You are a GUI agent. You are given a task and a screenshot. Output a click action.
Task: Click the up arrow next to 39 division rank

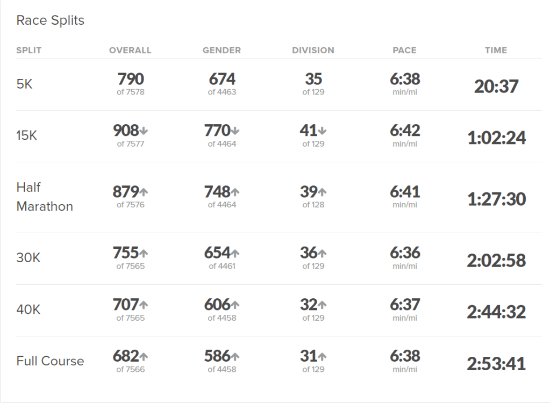coord(322,192)
